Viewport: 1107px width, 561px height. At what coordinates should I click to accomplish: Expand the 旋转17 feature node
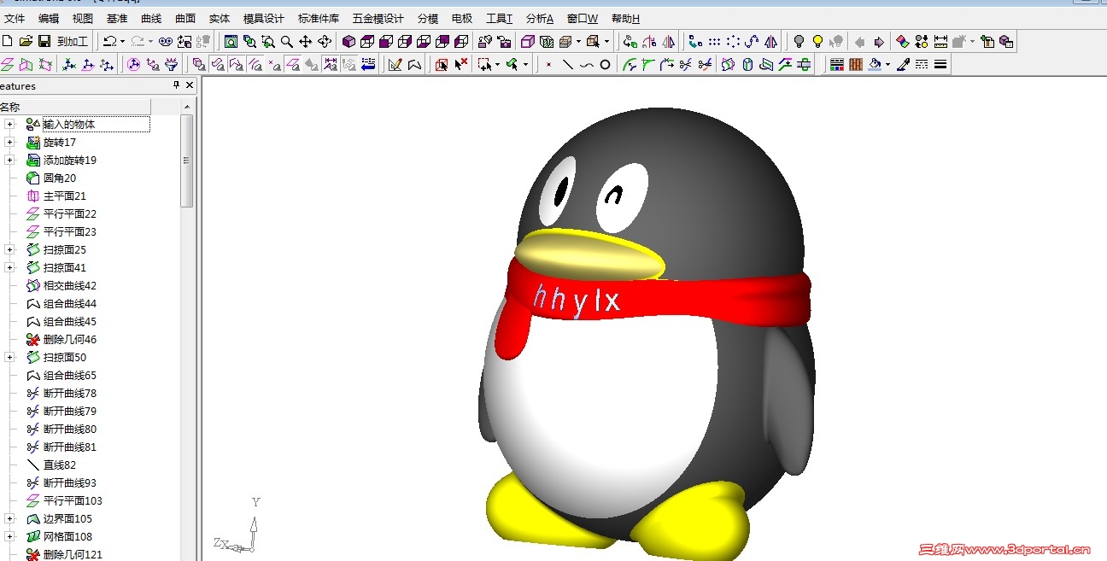pyautogui.click(x=10, y=142)
